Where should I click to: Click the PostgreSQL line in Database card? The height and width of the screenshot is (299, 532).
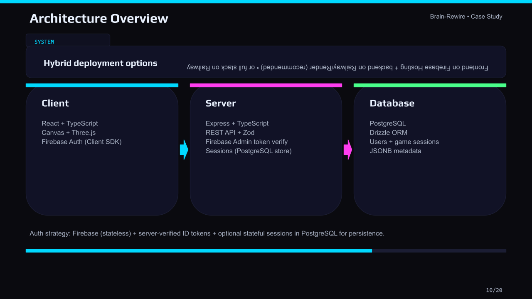[x=388, y=123]
